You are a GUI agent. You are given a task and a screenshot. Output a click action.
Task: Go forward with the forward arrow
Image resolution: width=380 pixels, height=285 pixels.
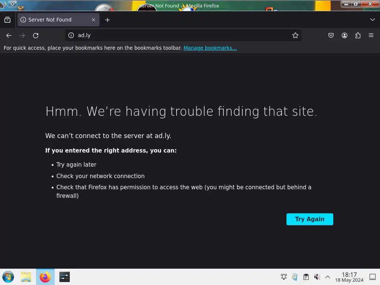22,36
